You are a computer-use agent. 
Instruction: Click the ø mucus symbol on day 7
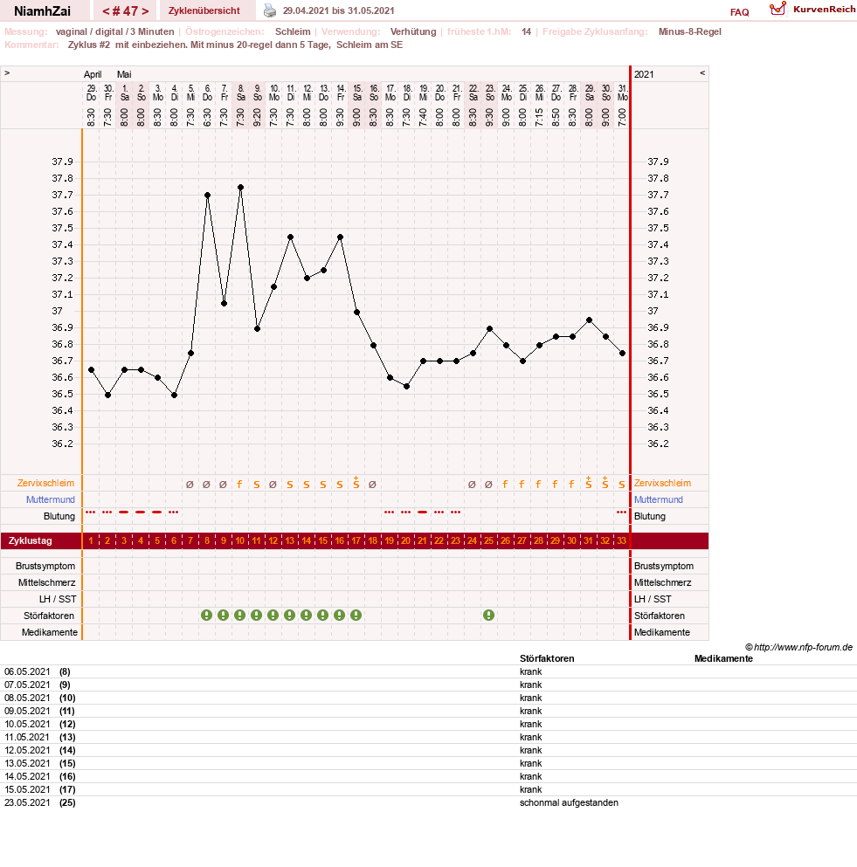tap(190, 485)
